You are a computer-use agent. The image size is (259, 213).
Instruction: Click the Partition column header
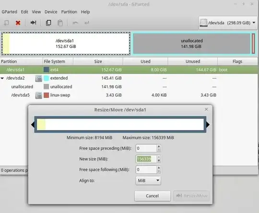[x=21, y=61]
